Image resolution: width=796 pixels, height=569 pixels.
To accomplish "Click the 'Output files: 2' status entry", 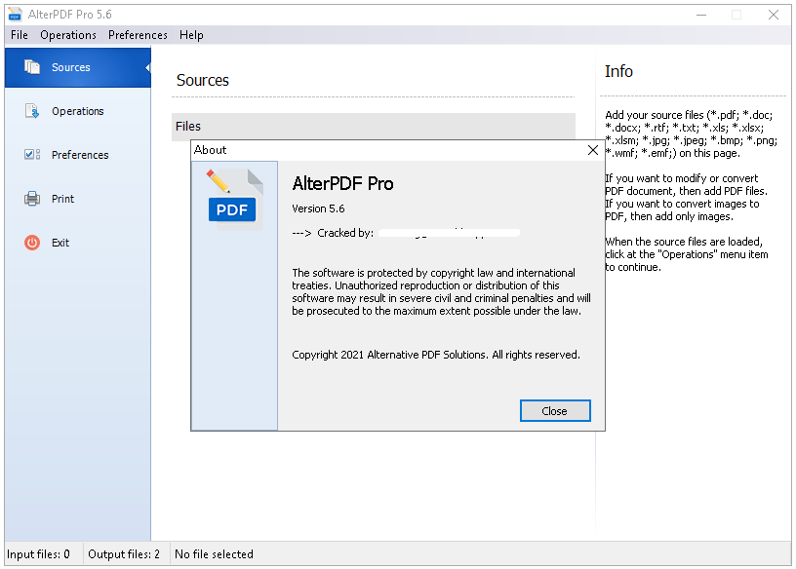I will pyautogui.click(x=124, y=554).
